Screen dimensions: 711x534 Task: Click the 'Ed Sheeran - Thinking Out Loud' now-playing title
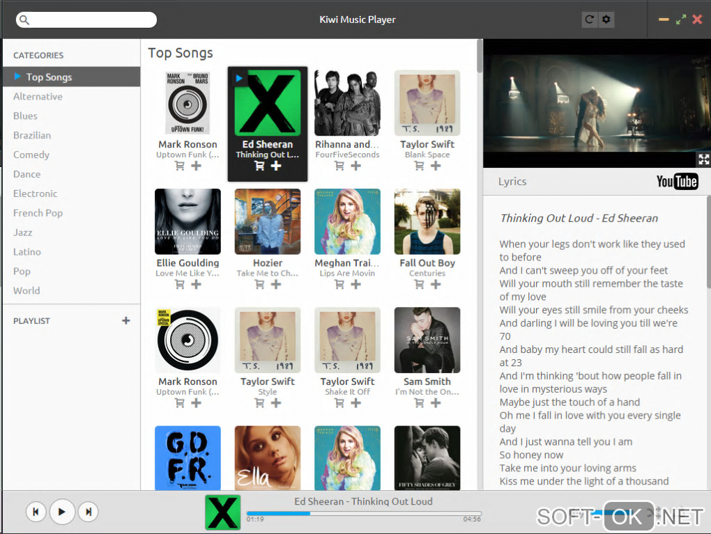pos(364,501)
